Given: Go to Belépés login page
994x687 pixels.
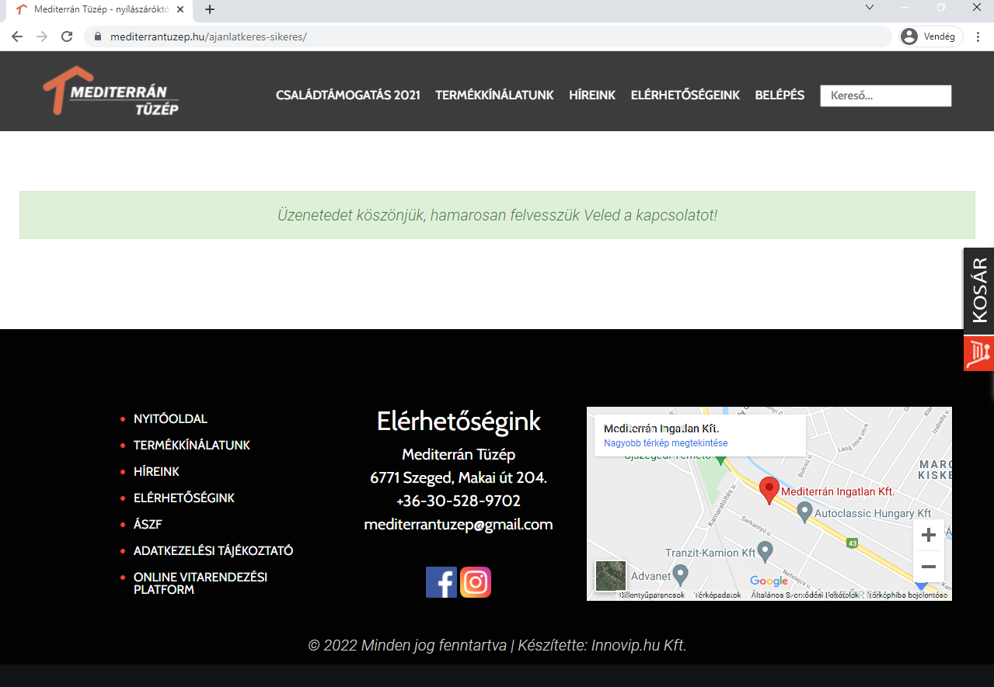Looking at the screenshot, I should click(x=780, y=95).
